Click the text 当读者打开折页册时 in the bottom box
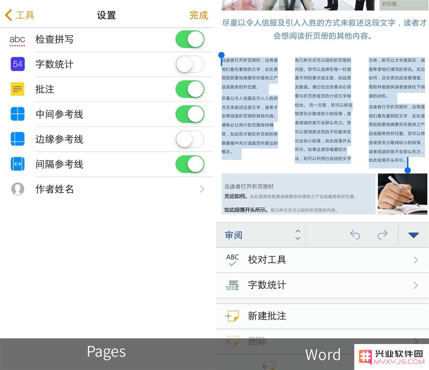This screenshot has width=429, height=370. coord(249,186)
